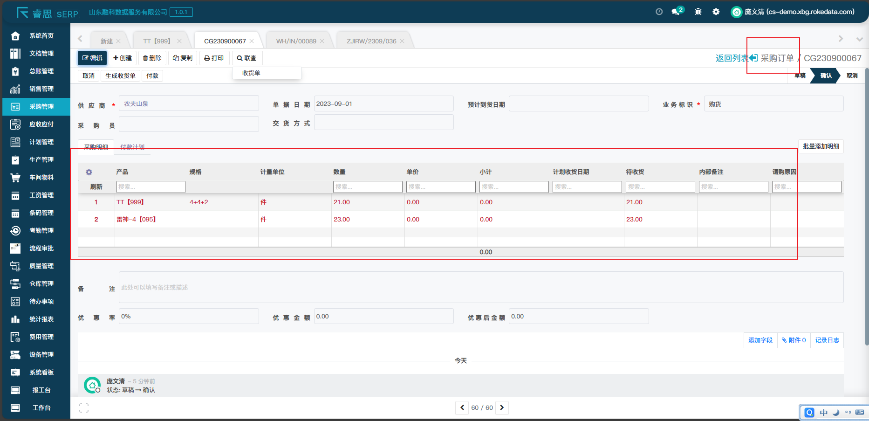This screenshot has height=421, width=869.
Task: Open settings gear icon in top bar
Action: tap(716, 12)
